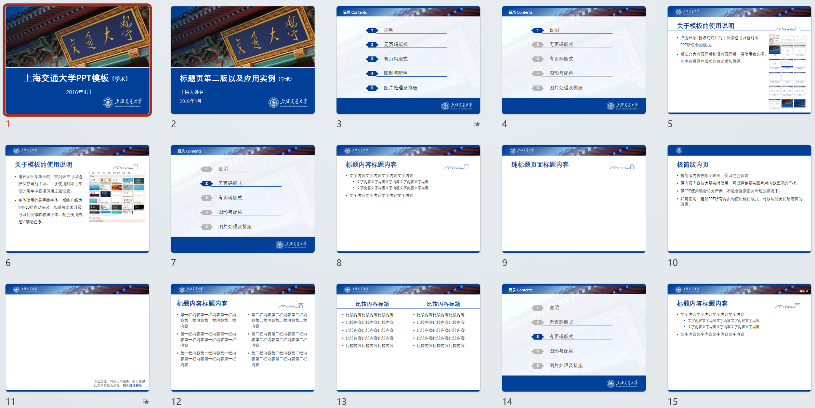Screen dimensions: 815x408
Task: Select slide 15 with Page 15 marker
Action: [739, 338]
